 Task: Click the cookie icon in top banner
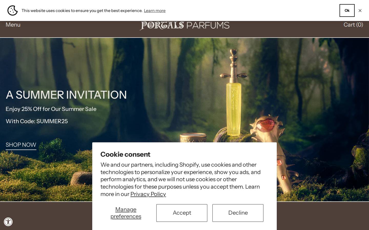point(13,10)
